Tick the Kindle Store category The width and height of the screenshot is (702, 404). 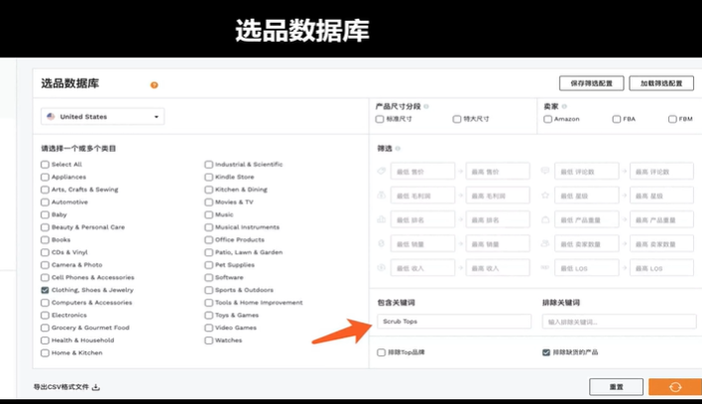point(208,177)
